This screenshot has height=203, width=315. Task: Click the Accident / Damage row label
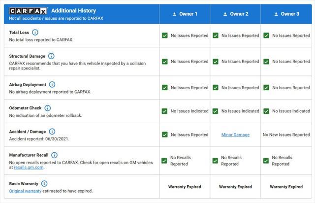[x=28, y=132]
